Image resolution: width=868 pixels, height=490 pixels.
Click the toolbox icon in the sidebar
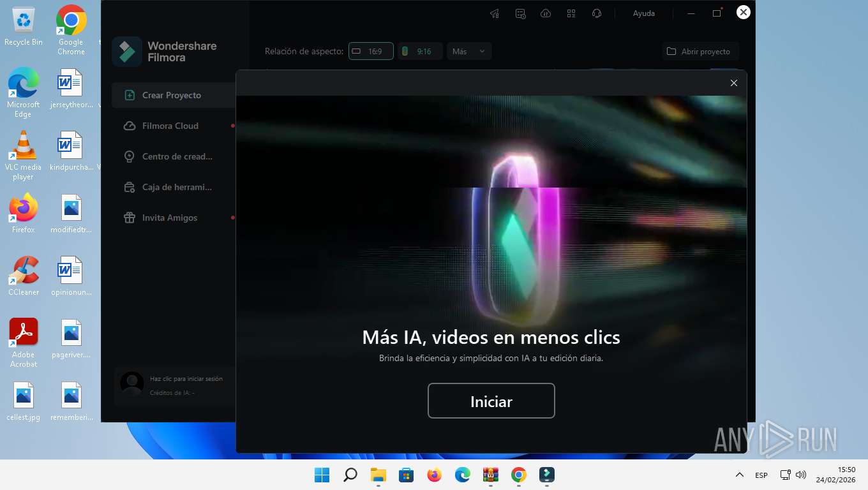(x=130, y=187)
